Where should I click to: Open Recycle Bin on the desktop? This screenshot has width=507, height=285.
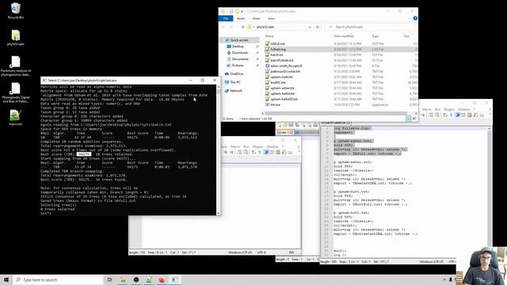tap(16, 10)
